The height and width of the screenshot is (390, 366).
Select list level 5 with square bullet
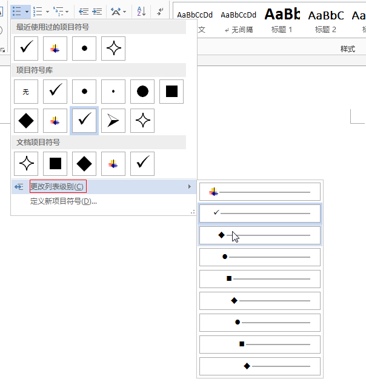click(x=260, y=279)
